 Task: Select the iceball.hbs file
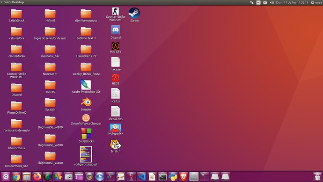click(x=115, y=111)
